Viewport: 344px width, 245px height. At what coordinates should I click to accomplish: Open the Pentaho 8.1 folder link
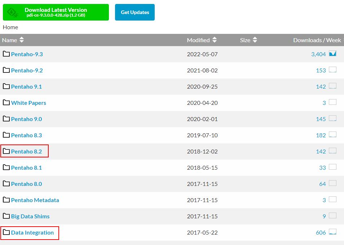[26, 168]
